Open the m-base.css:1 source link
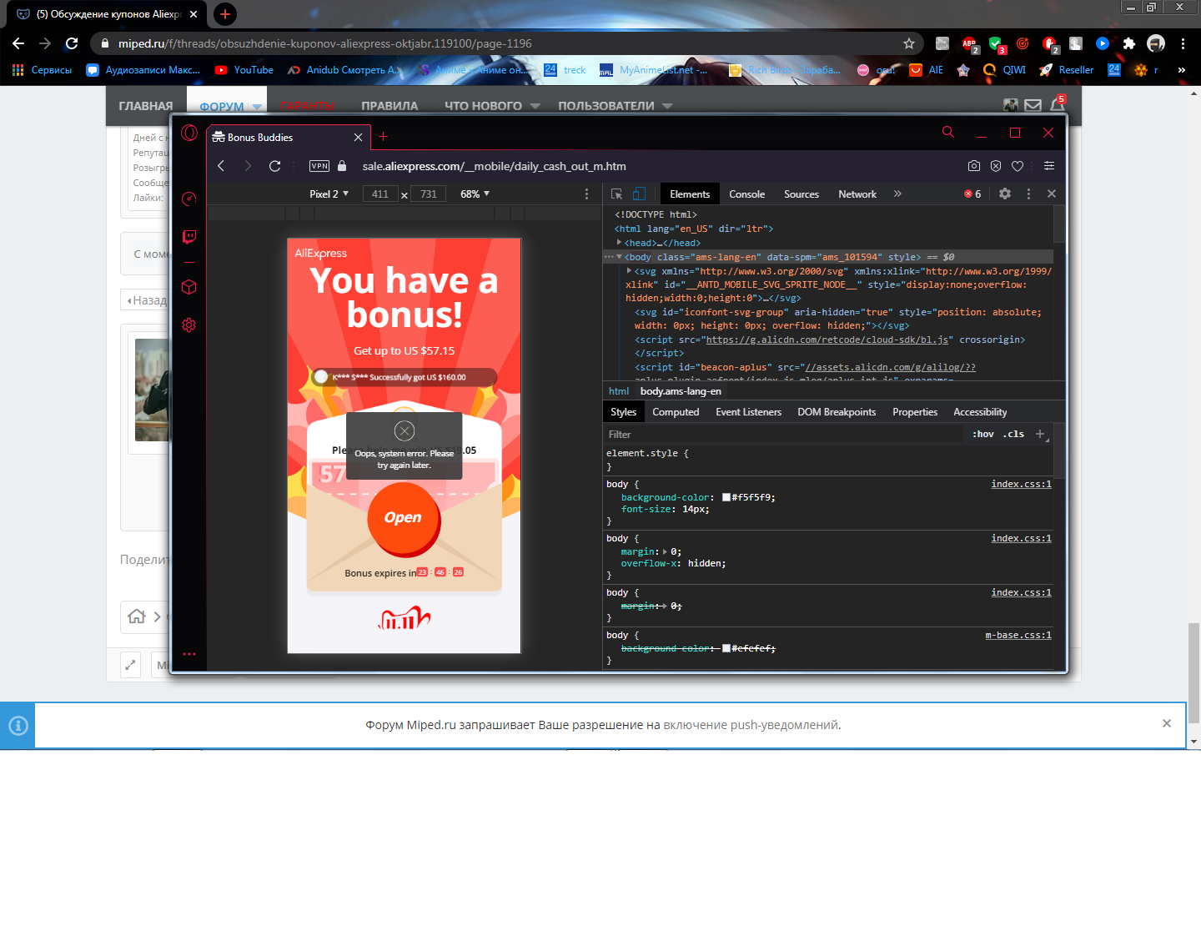This screenshot has height=936, width=1201. point(1018,635)
